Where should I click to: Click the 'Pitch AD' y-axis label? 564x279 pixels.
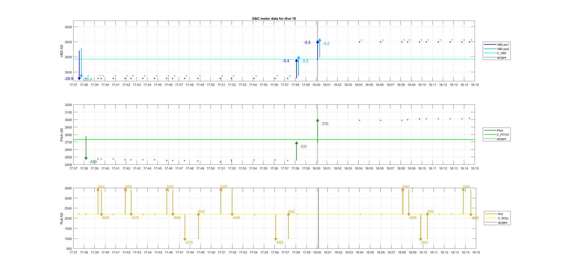point(62,134)
